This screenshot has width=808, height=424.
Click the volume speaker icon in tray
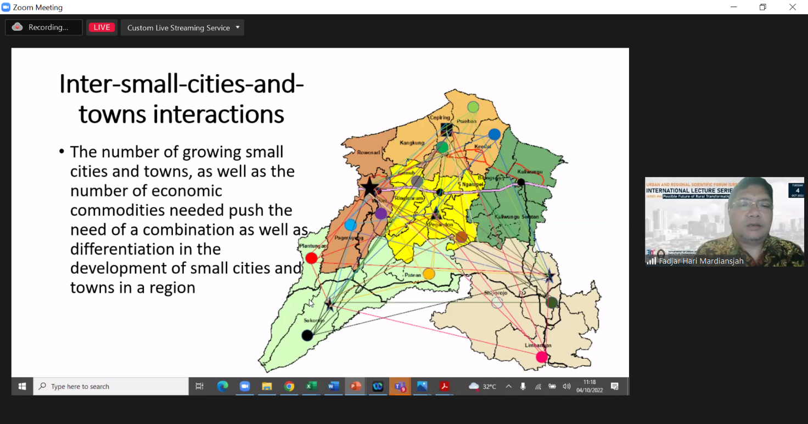[x=566, y=387]
